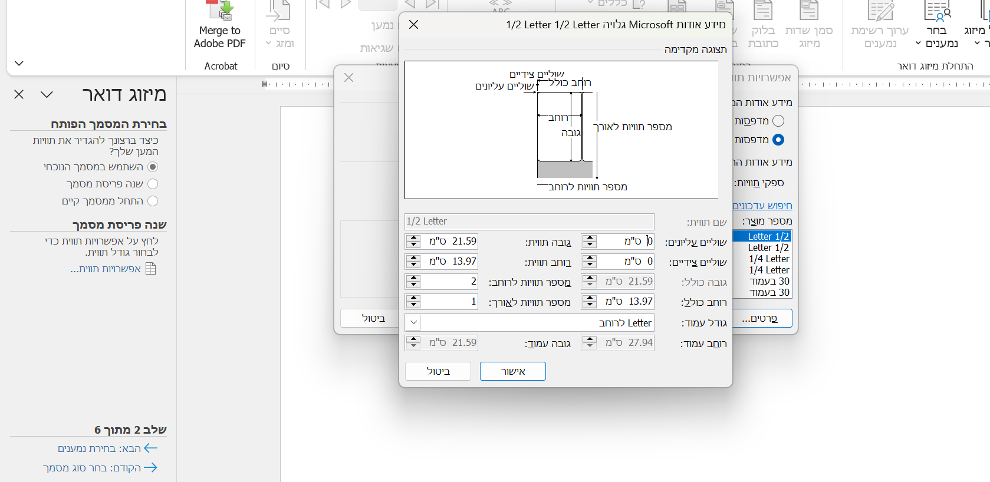The width and height of the screenshot is (990, 482).
Task: Click the מספר תוויות לרוחב (labels across) field
Action: point(449,281)
